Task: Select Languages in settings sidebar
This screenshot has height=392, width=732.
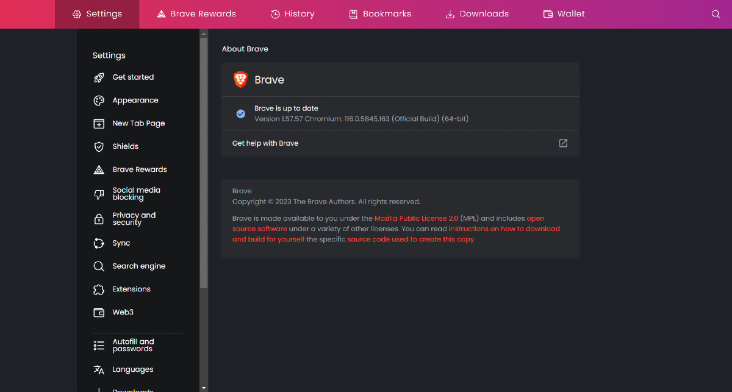Action: (x=132, y=369)
